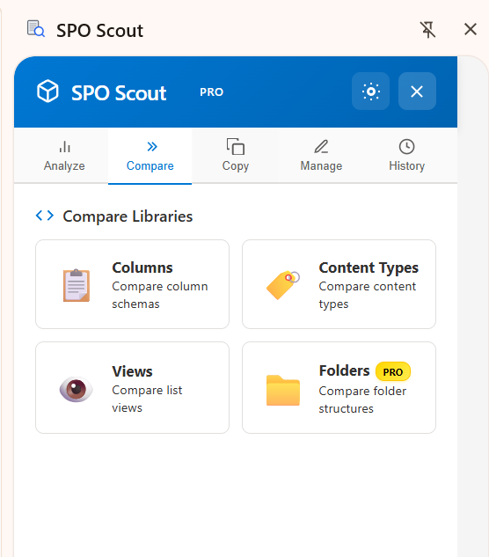Open the Content Types compare card
The height and width of the screenshot is (557, 489).
(339, 284)
